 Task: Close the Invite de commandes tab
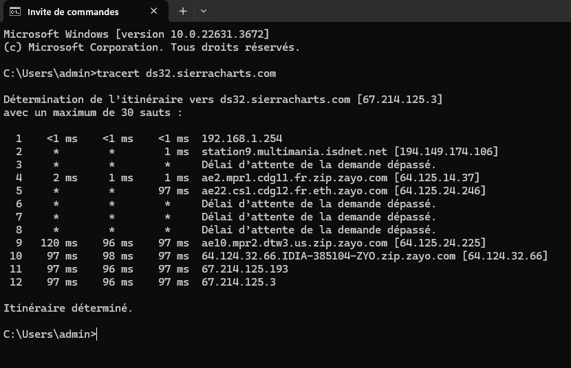point(155,12)
